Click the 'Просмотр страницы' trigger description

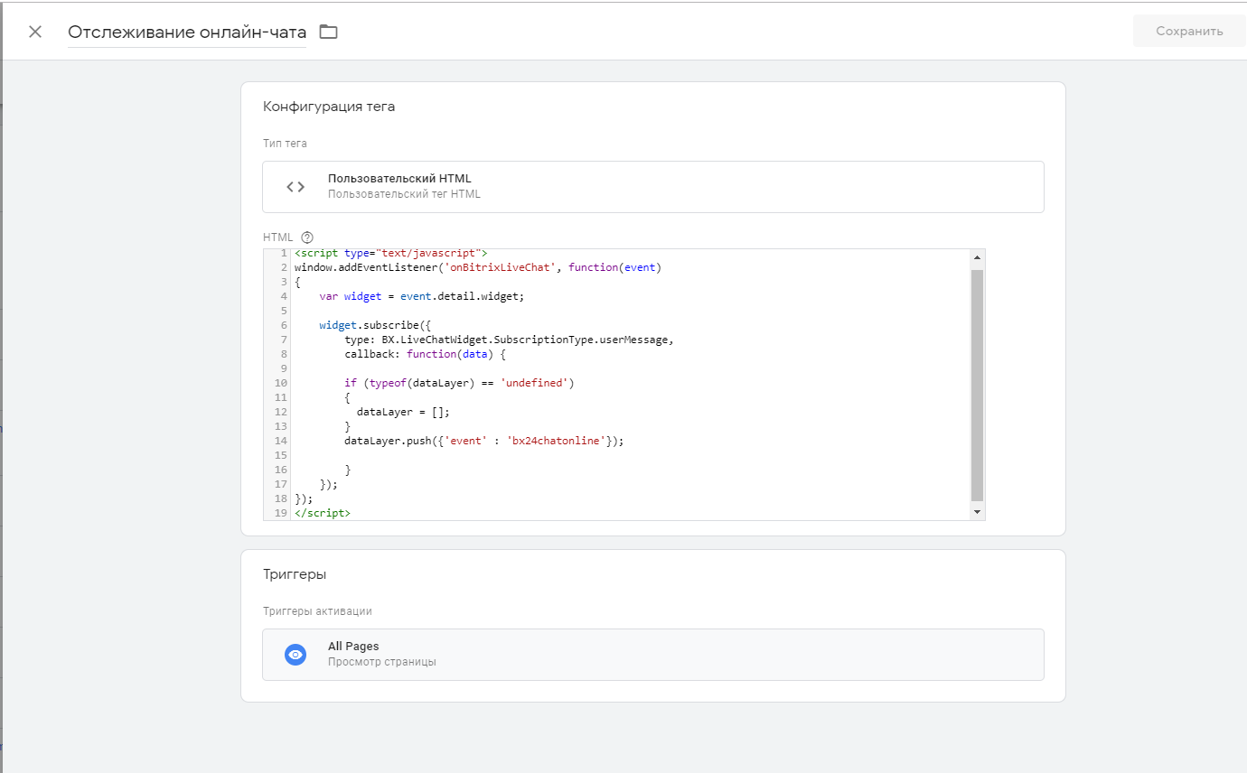tap(382, 662)
